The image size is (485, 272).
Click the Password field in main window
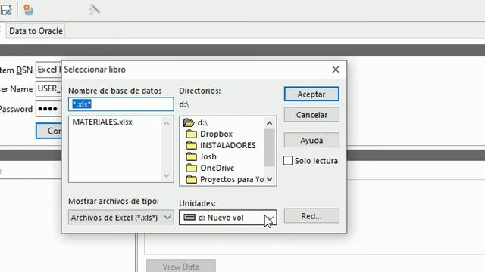48,109
